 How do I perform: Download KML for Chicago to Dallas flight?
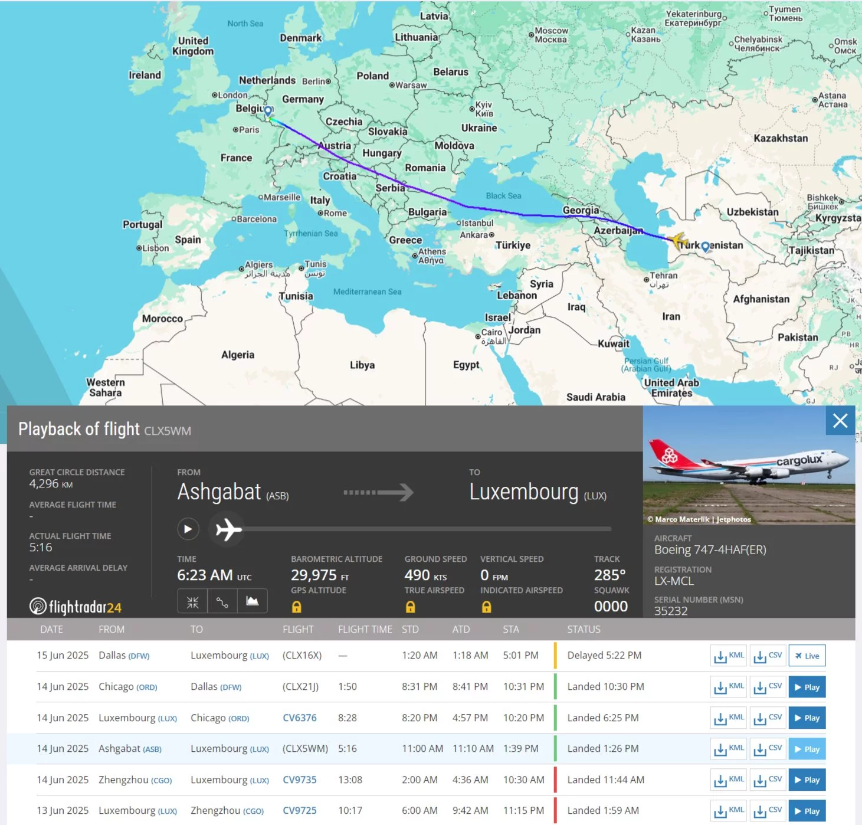(729, 687)
